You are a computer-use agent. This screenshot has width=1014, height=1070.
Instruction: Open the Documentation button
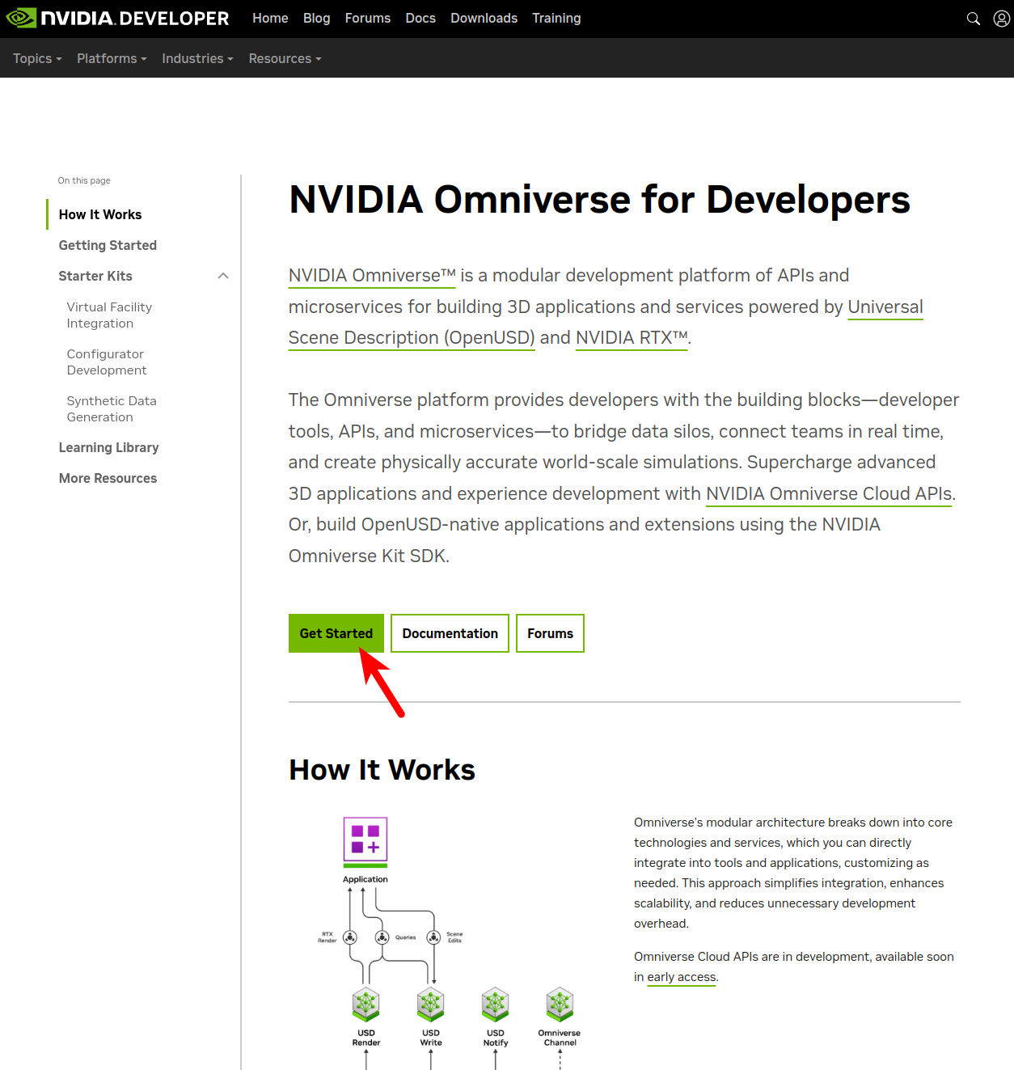450,633
